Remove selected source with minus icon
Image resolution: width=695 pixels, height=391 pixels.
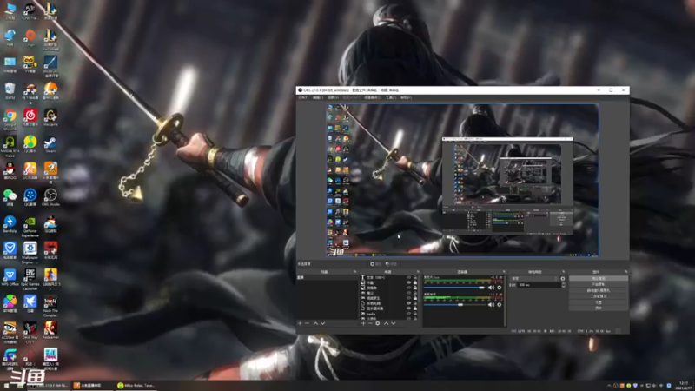pyautogui.click(x=370, y=323)
